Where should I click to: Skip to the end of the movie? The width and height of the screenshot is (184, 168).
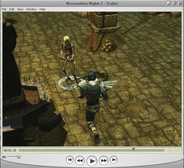(114, 160)
